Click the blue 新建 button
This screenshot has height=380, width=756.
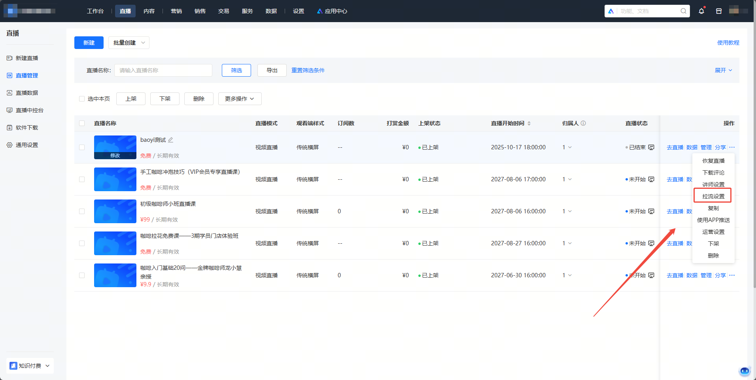[89, 43]
